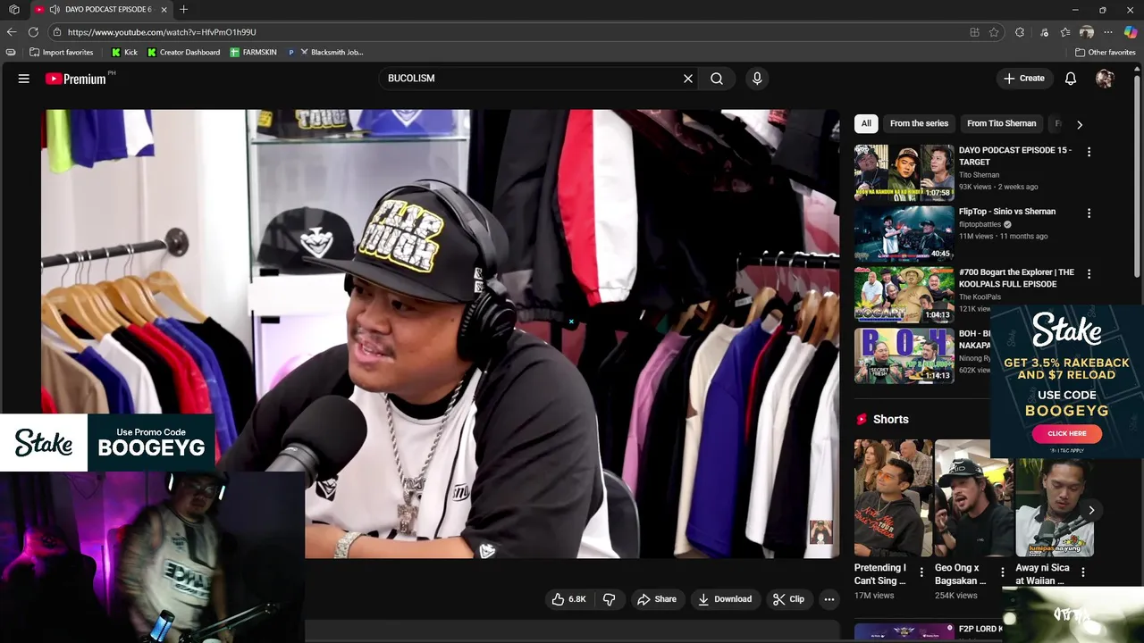Click the channel watermark in video corner
Screen dimensions: 1144x643
(x=820, y=532)
